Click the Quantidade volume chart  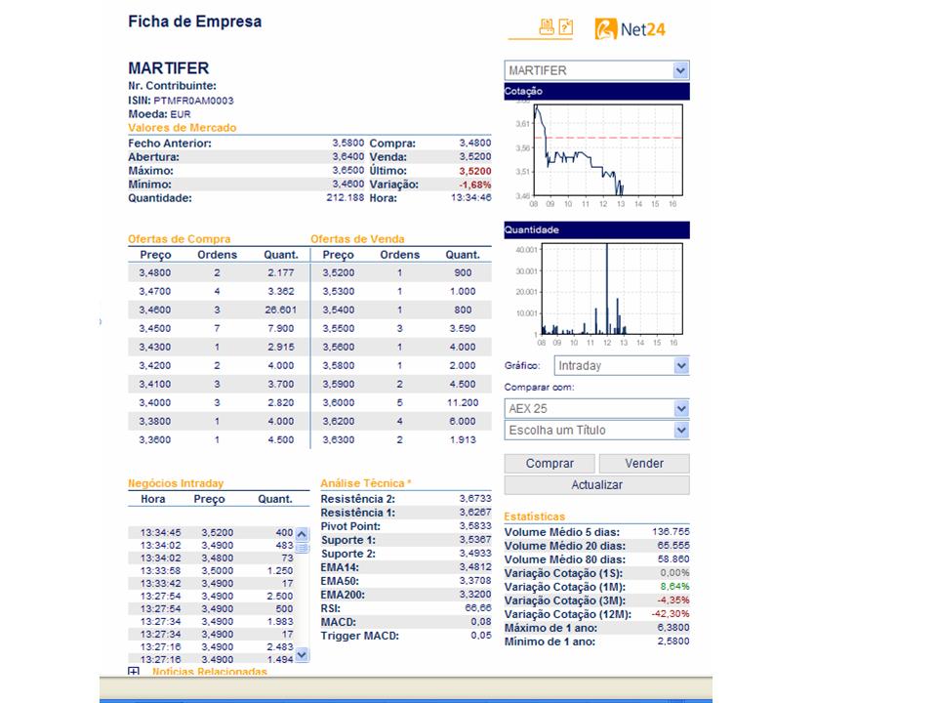tap(611, 289)
